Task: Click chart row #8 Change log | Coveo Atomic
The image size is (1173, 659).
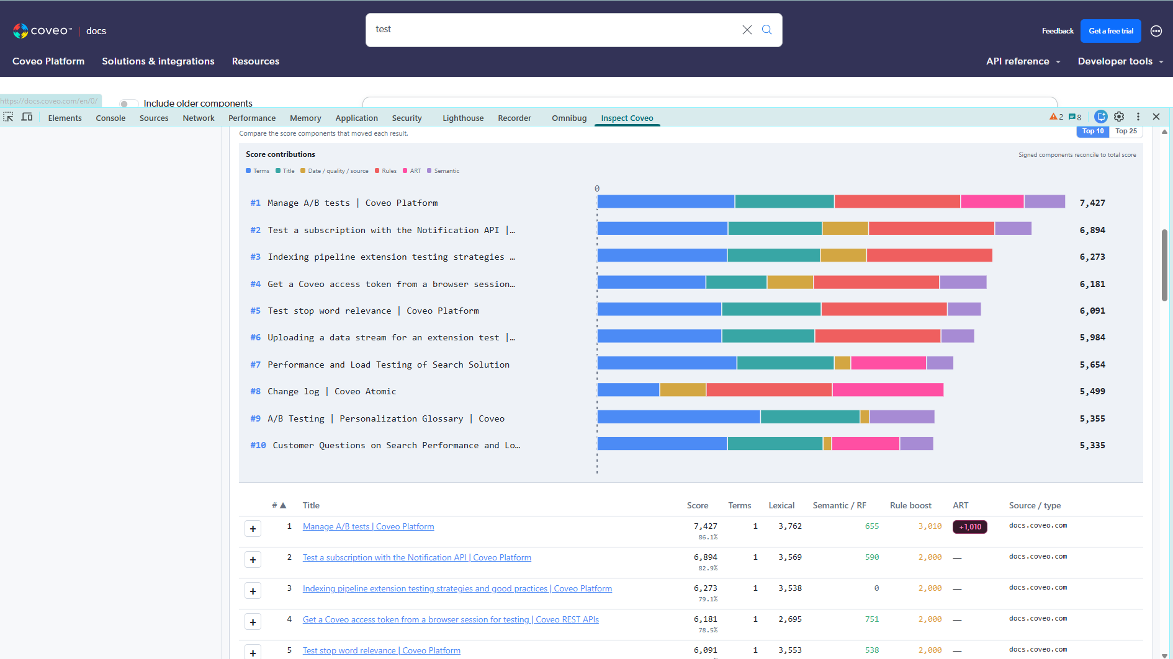Action: tap(678, 391)
